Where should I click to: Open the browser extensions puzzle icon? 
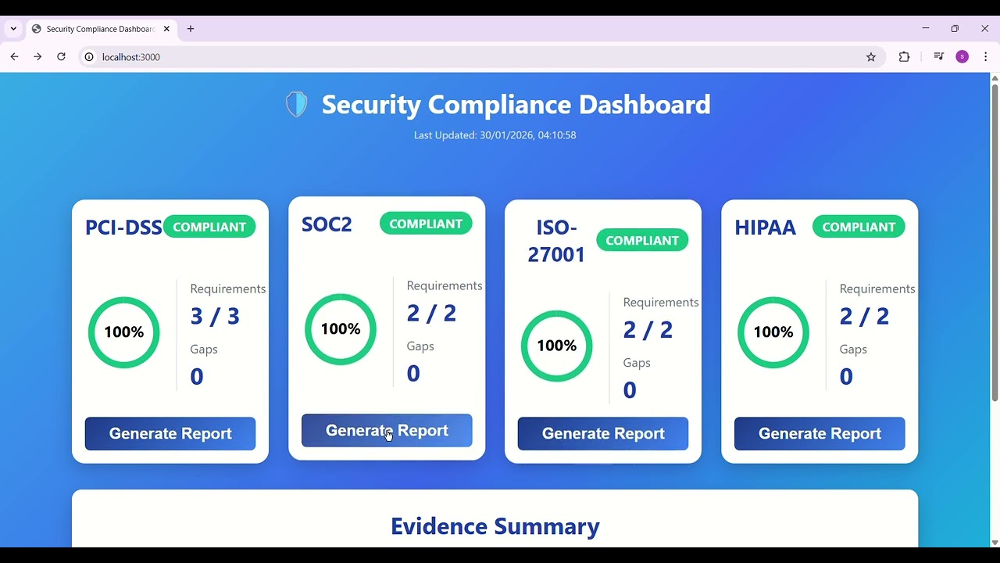tap(905, 57)
